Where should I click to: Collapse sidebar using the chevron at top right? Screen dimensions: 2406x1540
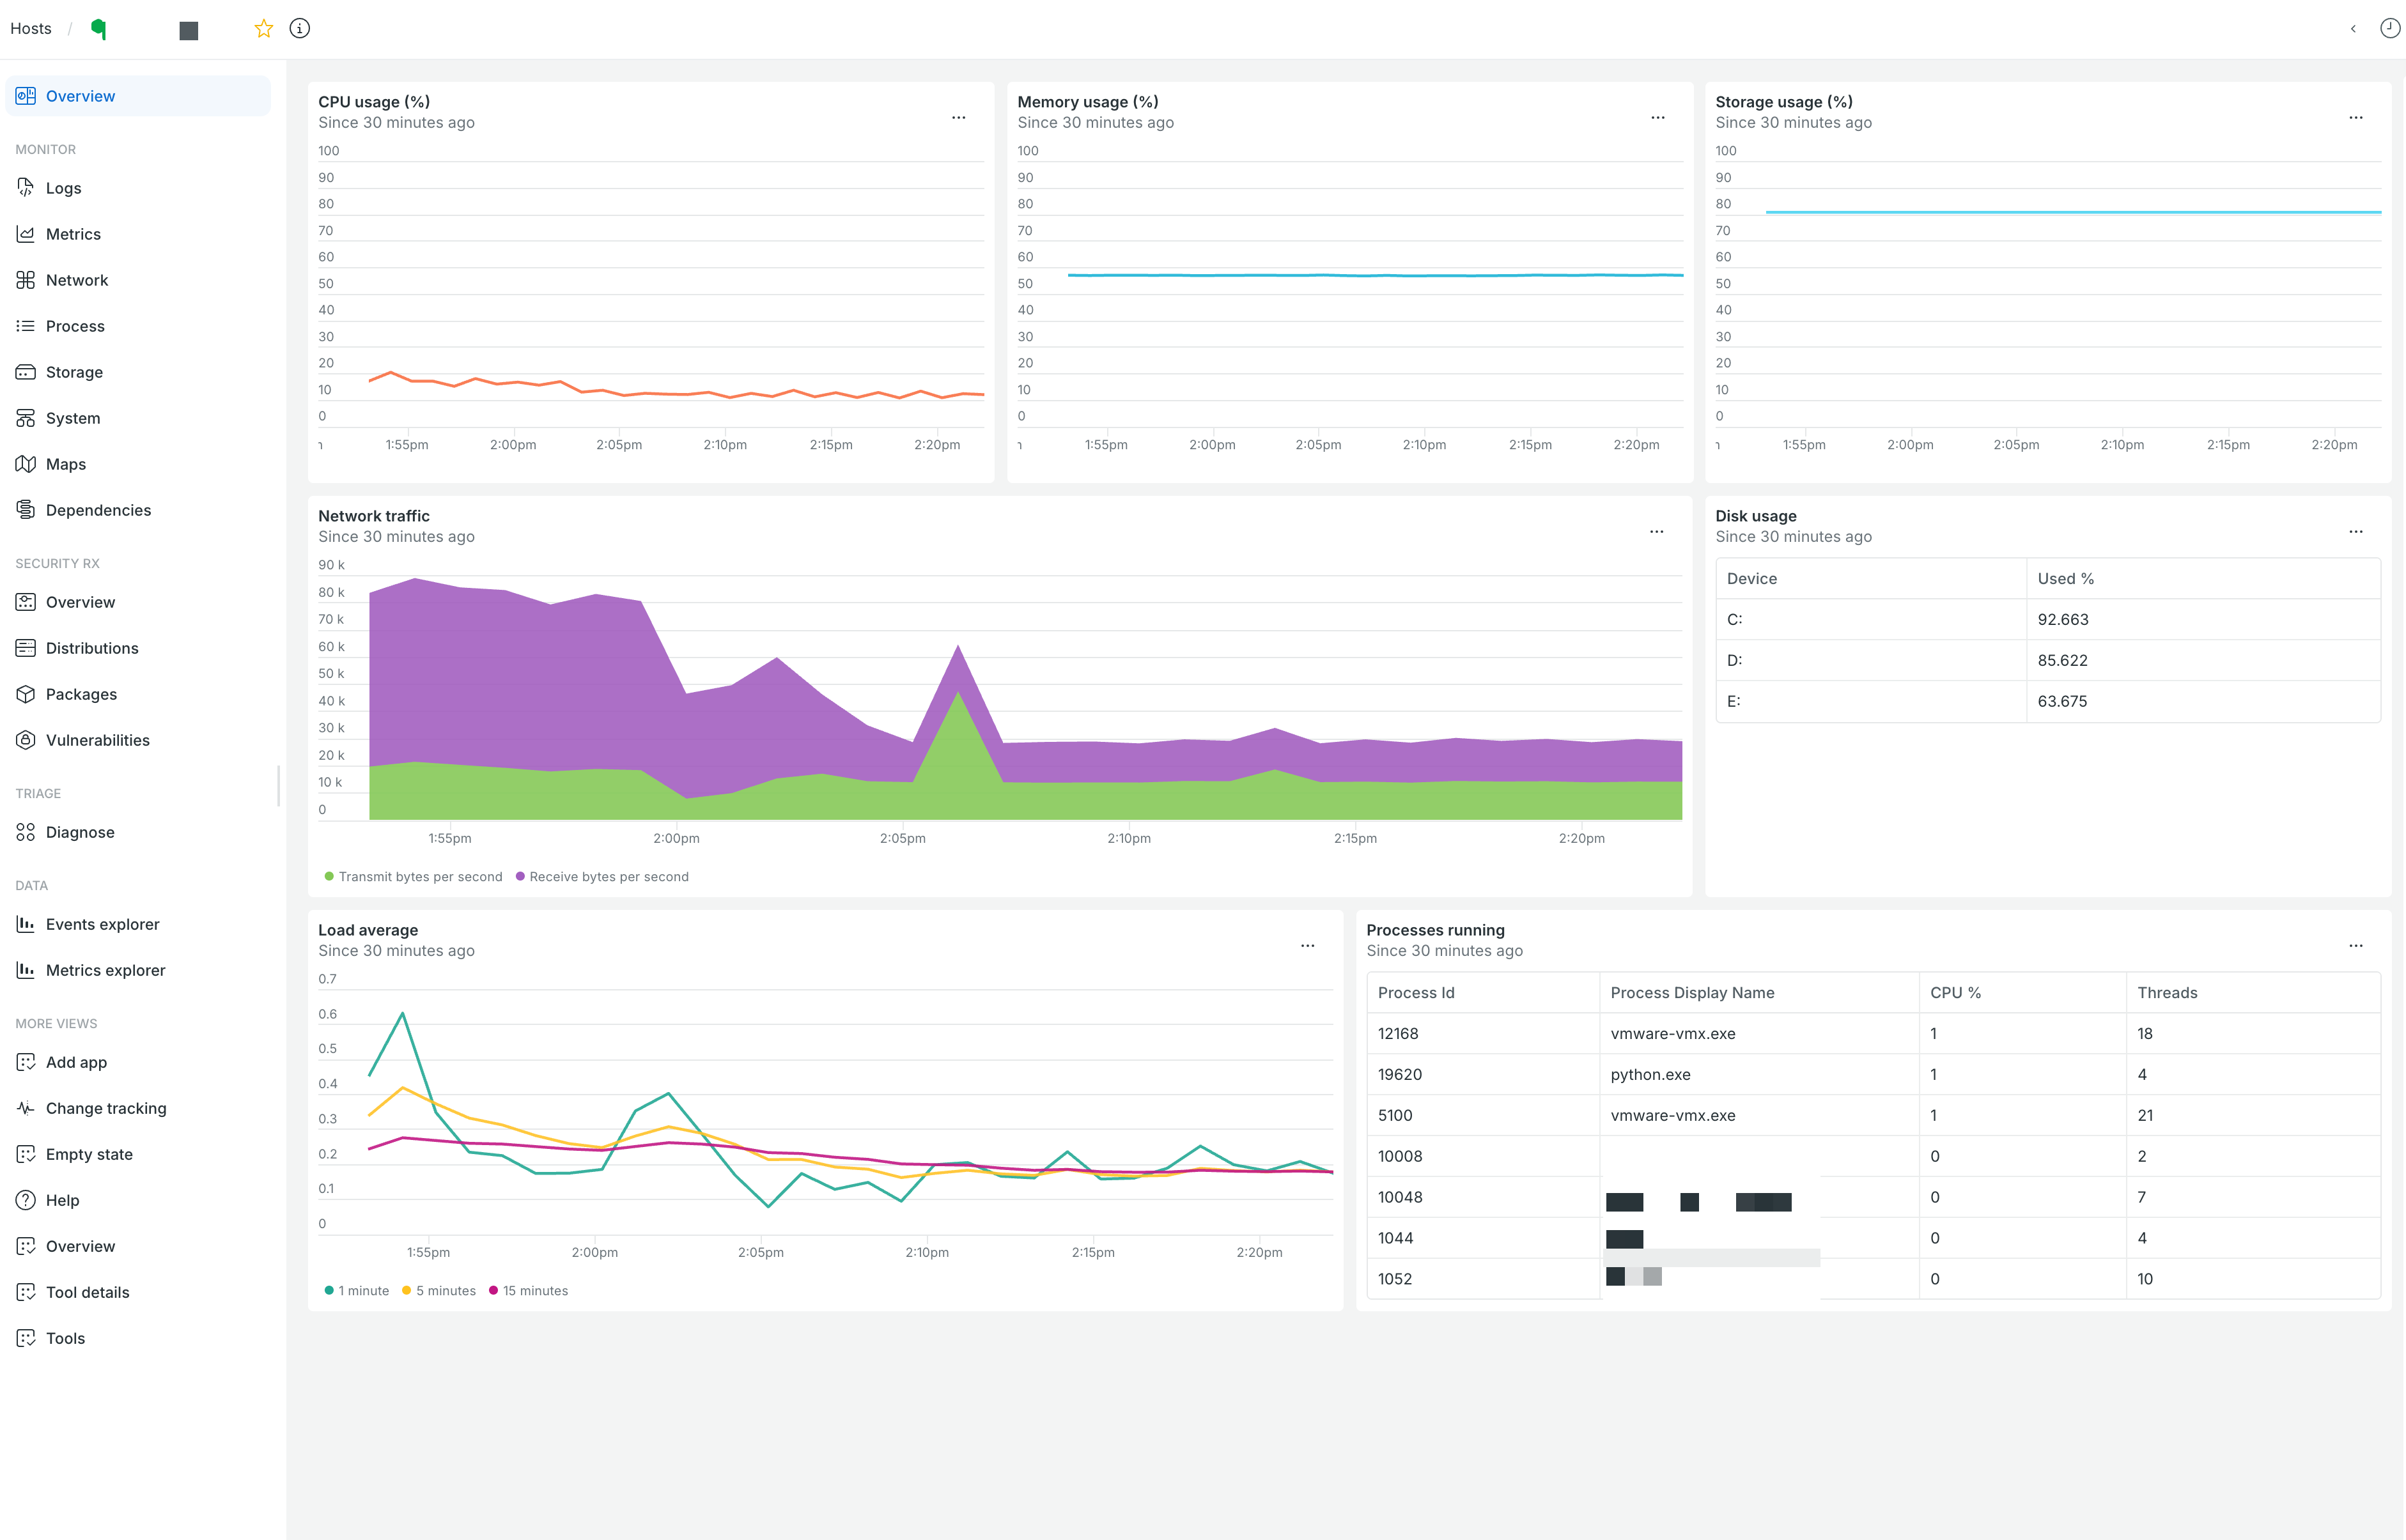pyautogui.click(x=2353, y=28)
